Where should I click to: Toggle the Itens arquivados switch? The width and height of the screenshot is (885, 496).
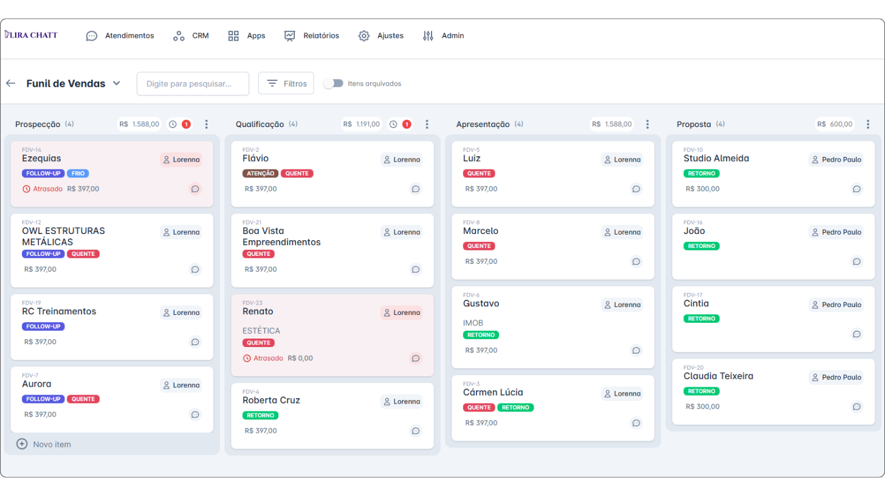(333, 83)
